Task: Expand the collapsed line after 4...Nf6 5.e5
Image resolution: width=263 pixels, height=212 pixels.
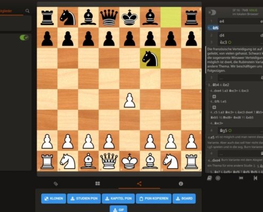Action: (x=214, y=107)
